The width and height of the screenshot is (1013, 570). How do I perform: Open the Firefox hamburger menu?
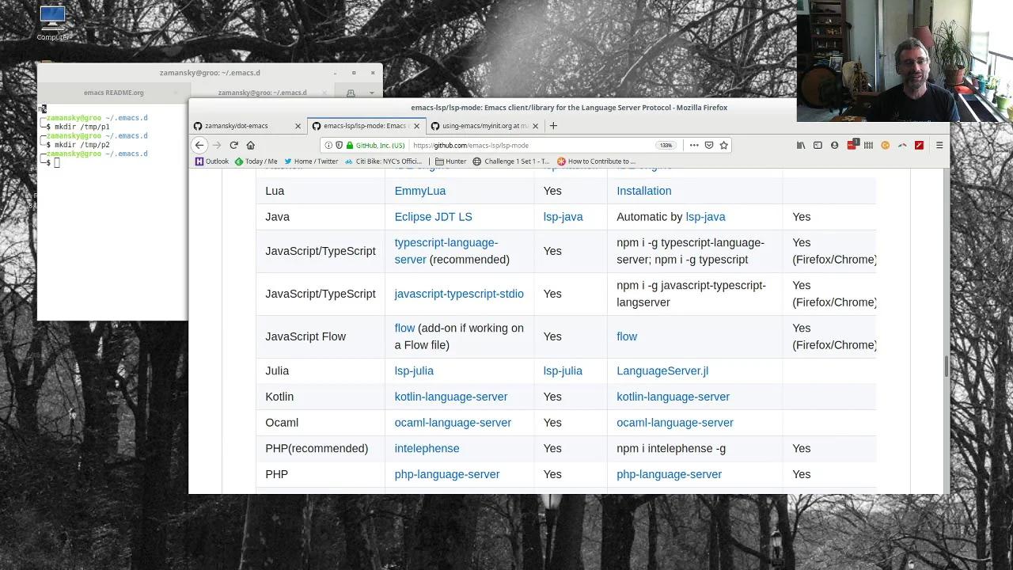click(x=939, y=145)
